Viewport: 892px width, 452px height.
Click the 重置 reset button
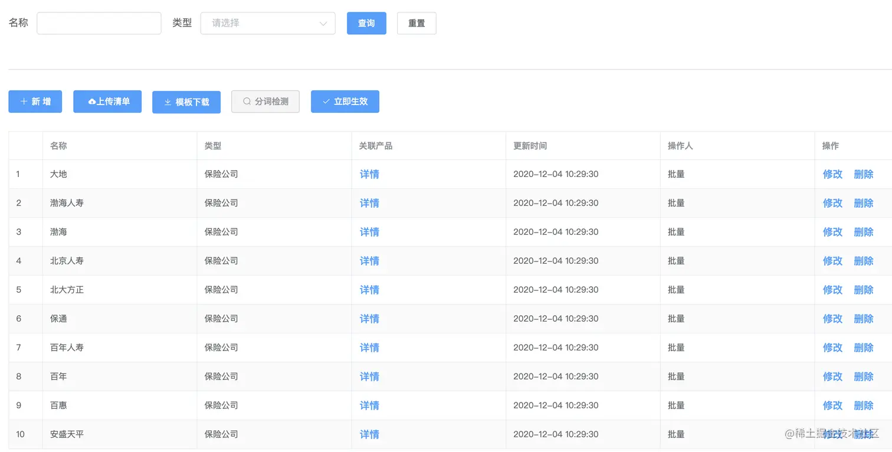pos(417,23)
